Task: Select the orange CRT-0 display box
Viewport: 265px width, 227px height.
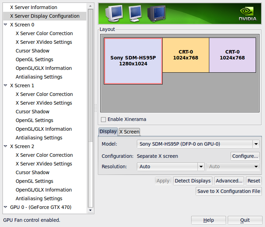Action: pyautogui.click(x=186, y=55)
